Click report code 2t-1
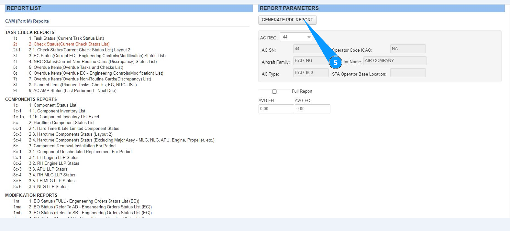Viewport: 510px width, 231px height. [x=17, y=50]
